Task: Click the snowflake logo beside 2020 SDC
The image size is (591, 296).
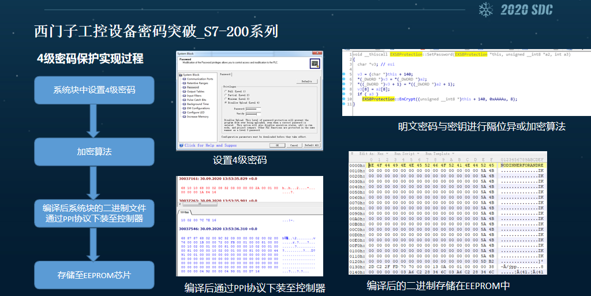Action: (486, 9)
